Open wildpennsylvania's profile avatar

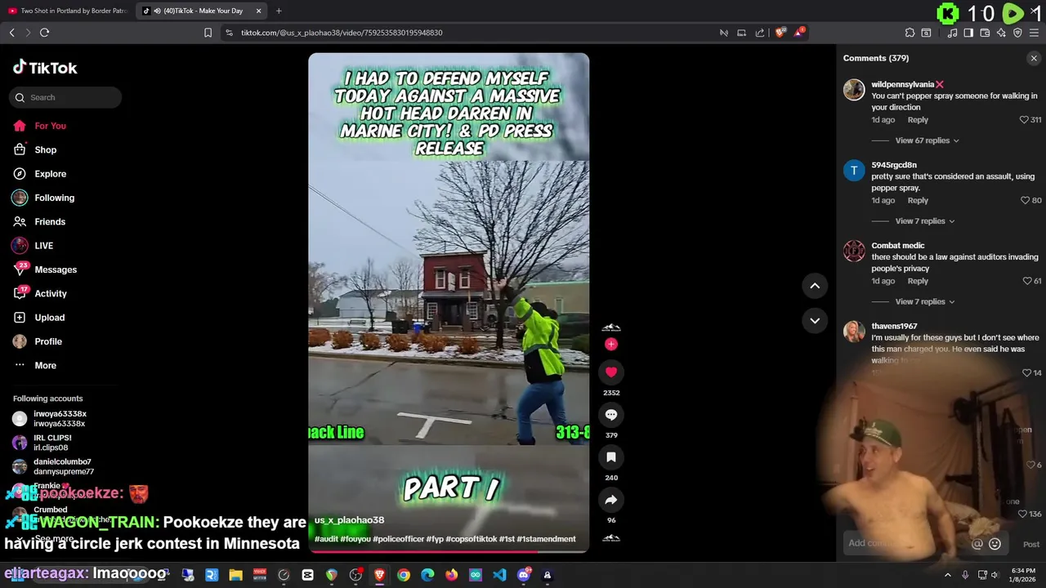[854, 90]
